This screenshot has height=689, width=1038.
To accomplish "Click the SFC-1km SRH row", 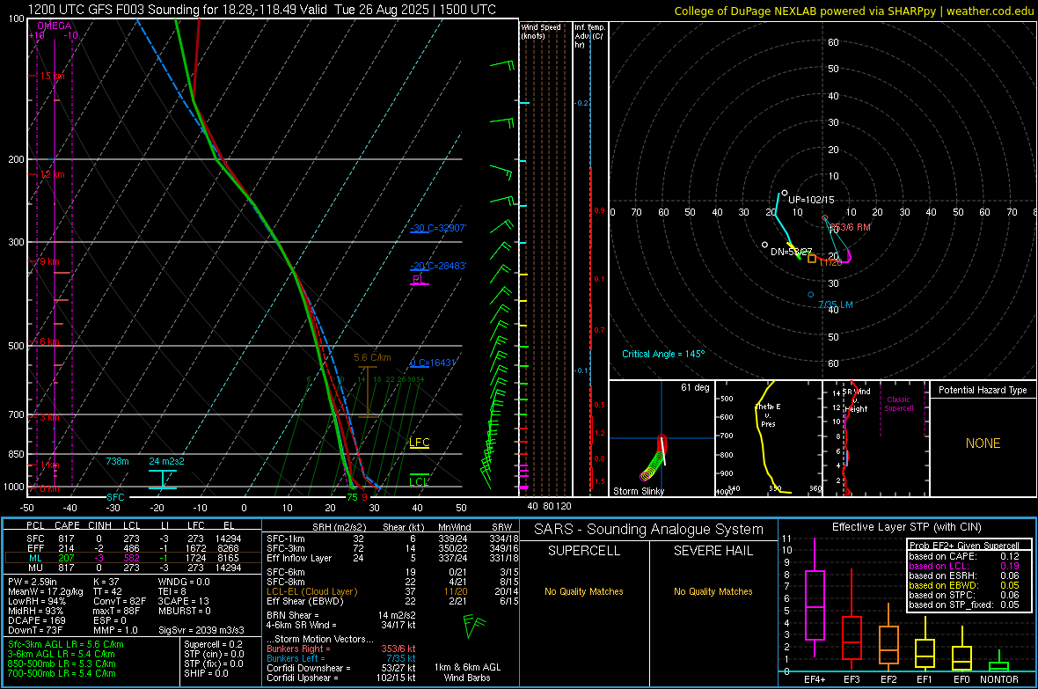I will 392,539.
